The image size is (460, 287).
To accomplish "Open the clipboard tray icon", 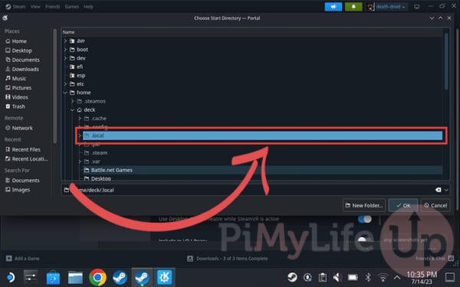I will tap(323, 277).
